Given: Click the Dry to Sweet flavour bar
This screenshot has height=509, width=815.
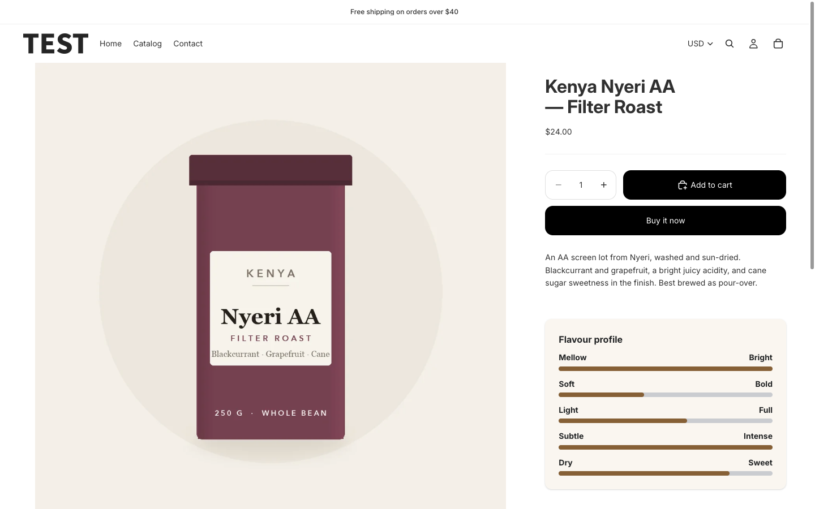Looking at the screenshot, I should pos(666,473).
